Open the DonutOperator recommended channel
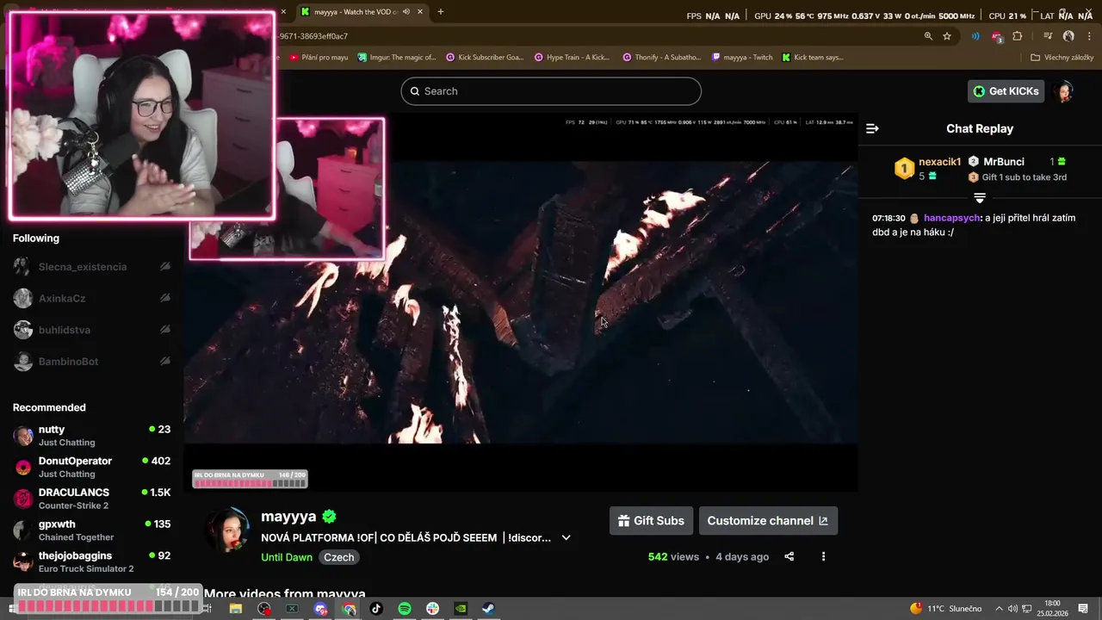1102x620 pixels. click(x=91, y=467)
